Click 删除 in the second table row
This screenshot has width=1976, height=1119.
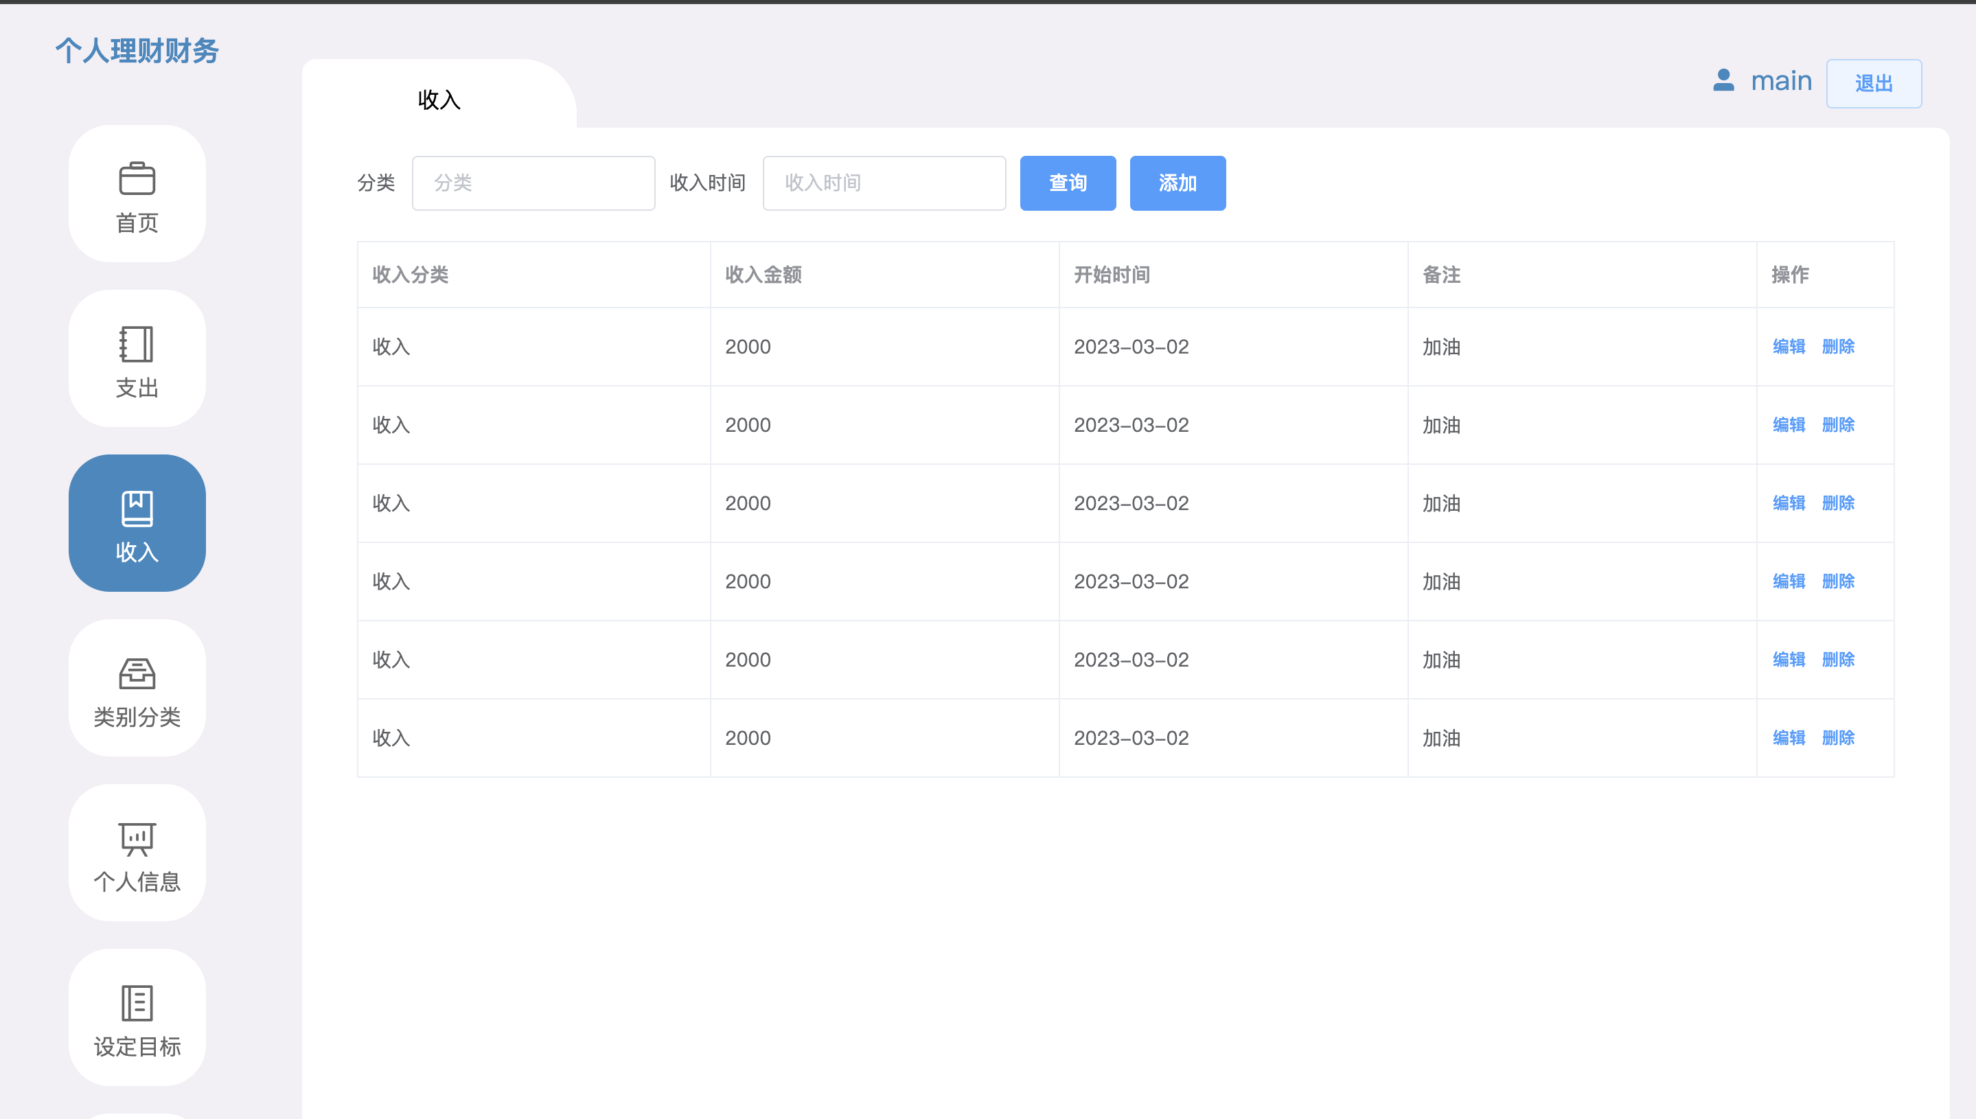[x=1839, y=425]
